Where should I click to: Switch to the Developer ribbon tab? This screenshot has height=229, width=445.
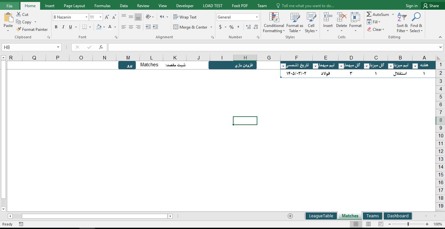185,6
